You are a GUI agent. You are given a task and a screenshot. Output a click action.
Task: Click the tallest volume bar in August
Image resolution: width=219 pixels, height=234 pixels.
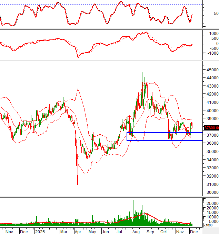pyautogui.click(x=133, y=212)
